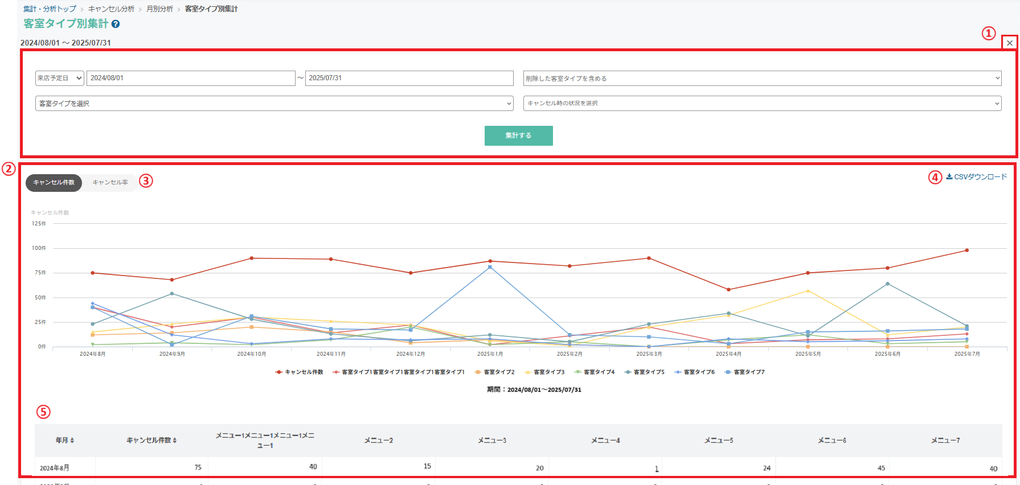Open the キャンセル分析 breadcrumb link

click(x=111, y=9)
